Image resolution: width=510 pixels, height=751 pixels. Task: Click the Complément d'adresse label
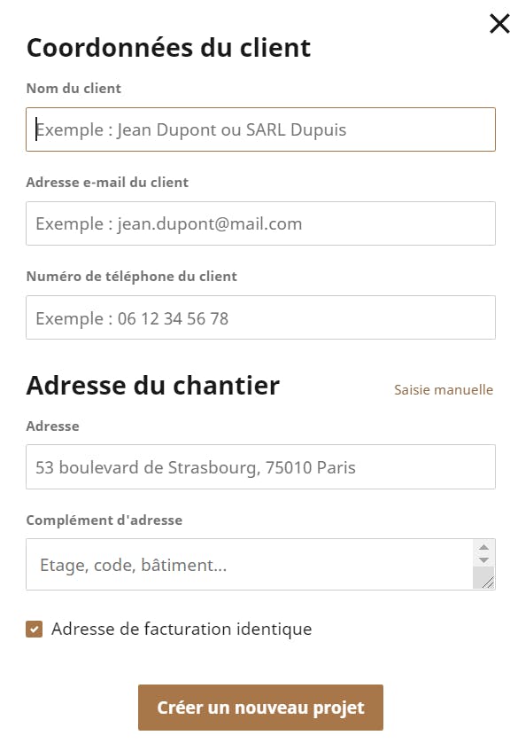point(104,520)
